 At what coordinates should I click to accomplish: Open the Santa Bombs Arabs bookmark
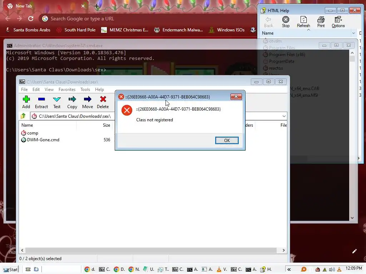click(28, 30)
